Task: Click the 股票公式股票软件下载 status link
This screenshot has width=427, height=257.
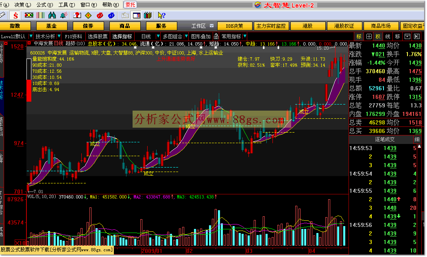Action: point(57,250)
